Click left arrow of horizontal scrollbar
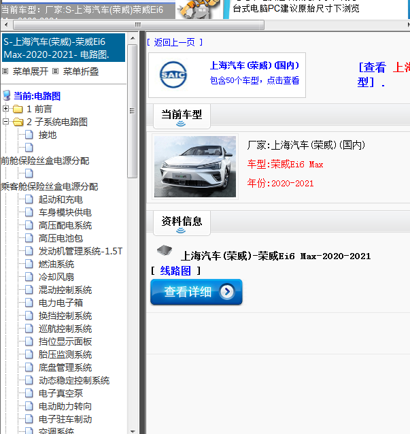Viewport: 410px width, 434px height. coord(6,25)
